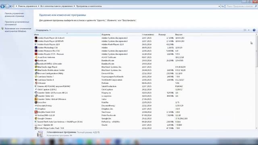Expand the arrow after Панель управления breadcrumb
The height and width of the screenshot is (145, 258).
point(39,6)
